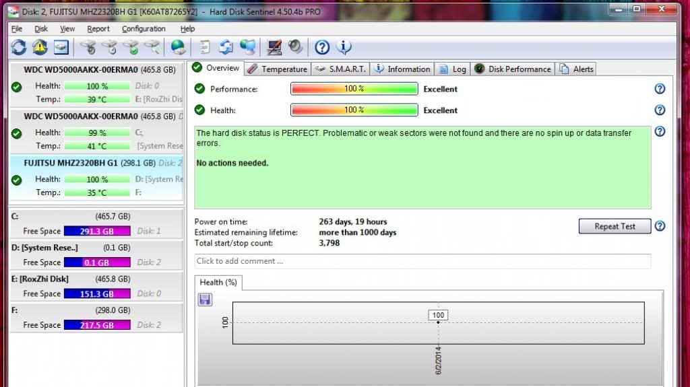The height and width of the screenshot is (387, 690).
Task: Click the info about toolbar icon
Action: coord(344,46)
